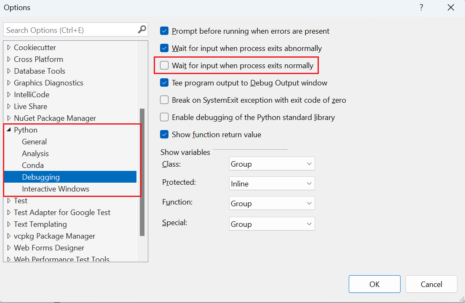
Task: Click the Help question mark icon
Action: [421, 8]
